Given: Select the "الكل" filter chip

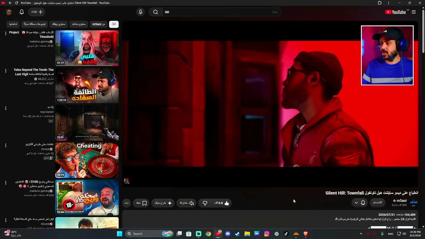Looking at the screenshot, I should [114, 24].
